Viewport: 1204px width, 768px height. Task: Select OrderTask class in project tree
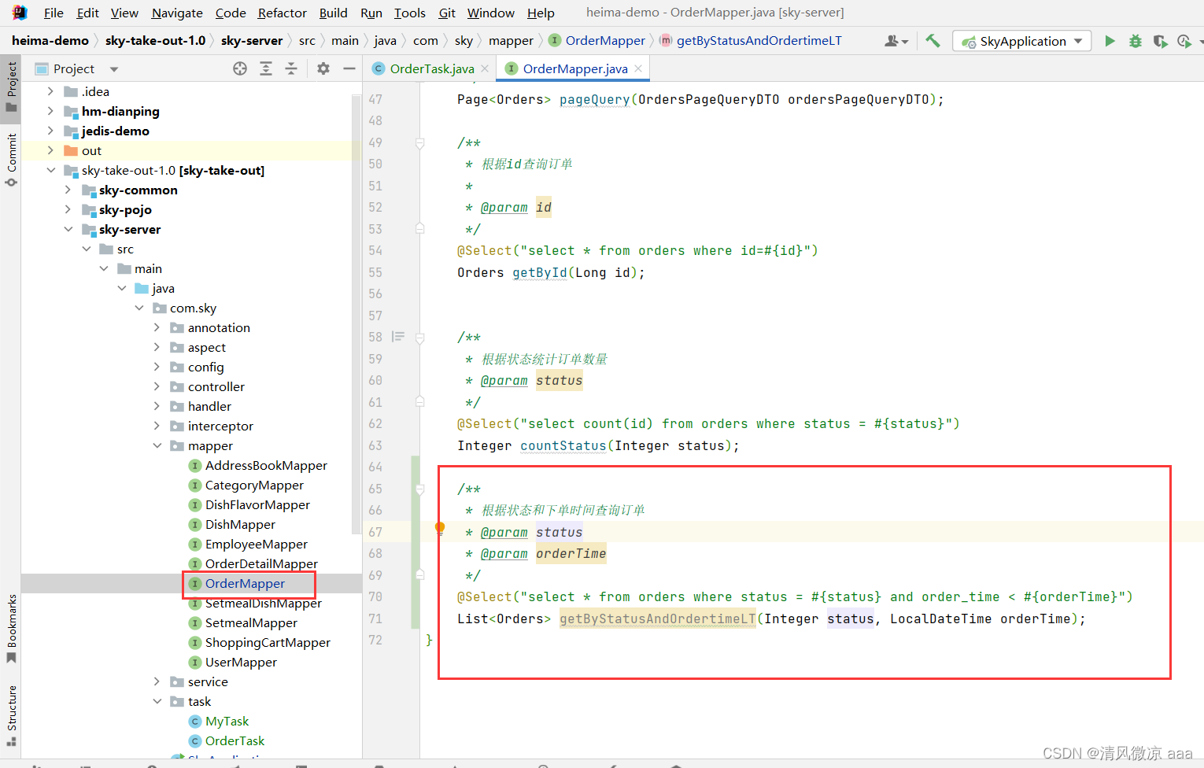coord(235,740)
